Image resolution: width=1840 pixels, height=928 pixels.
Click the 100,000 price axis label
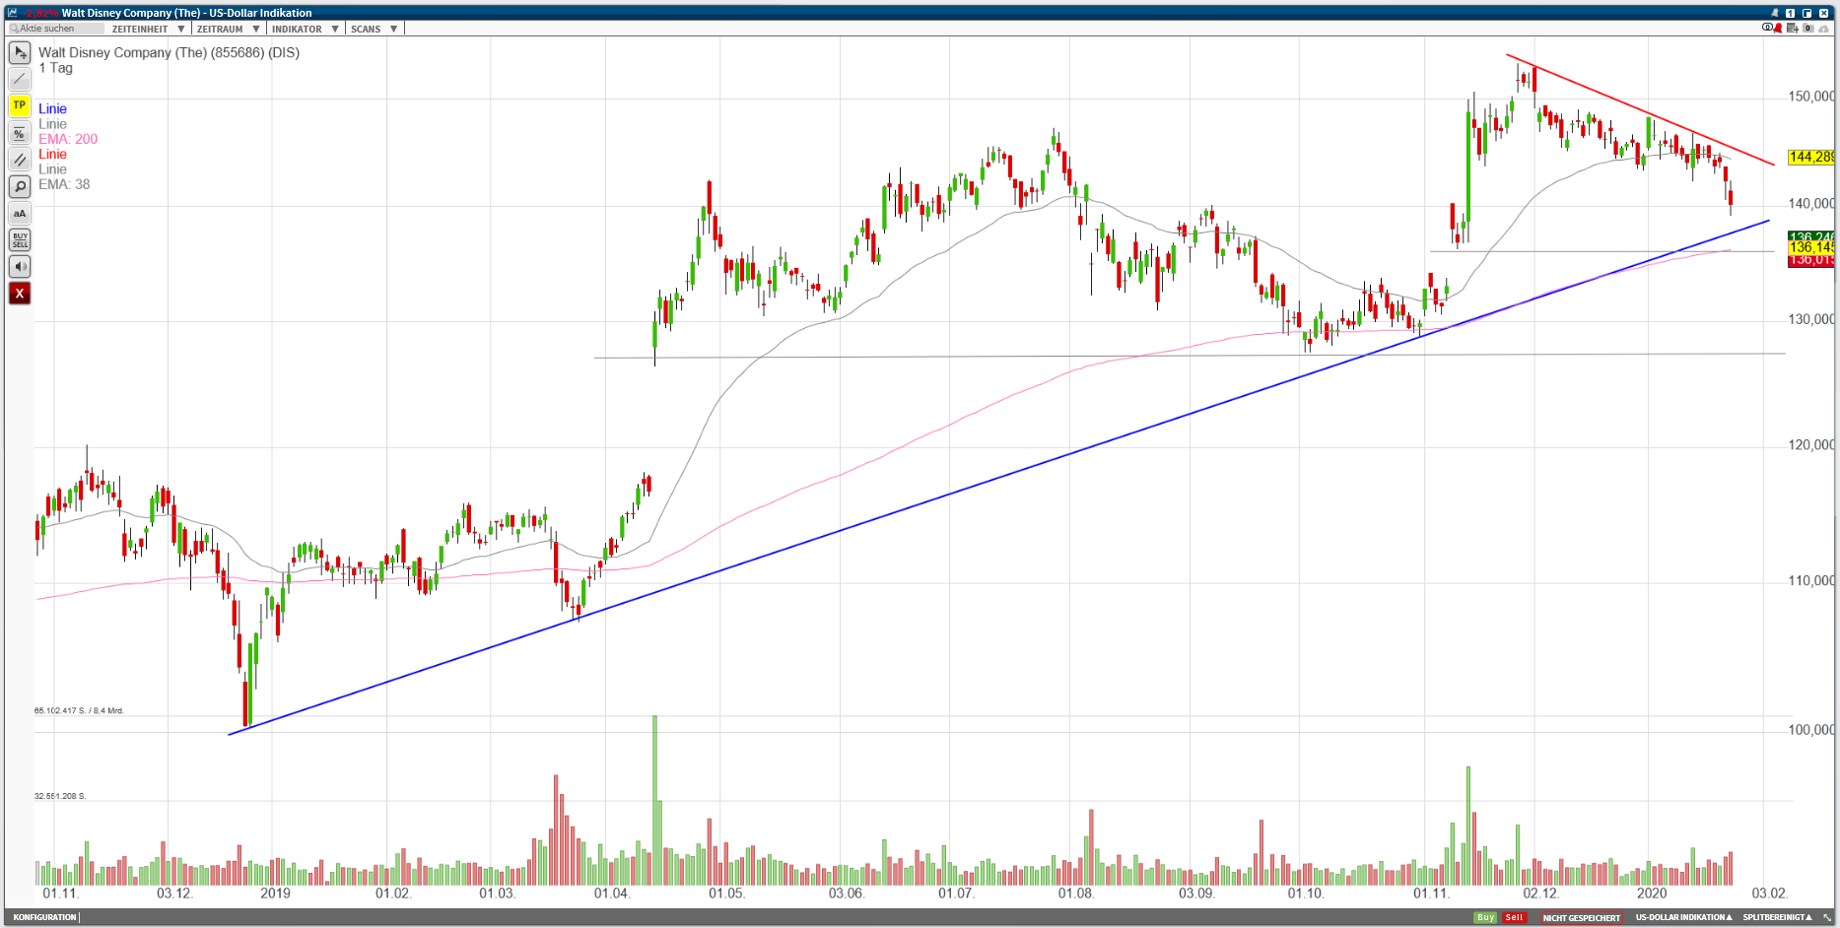click(1811, 730)
